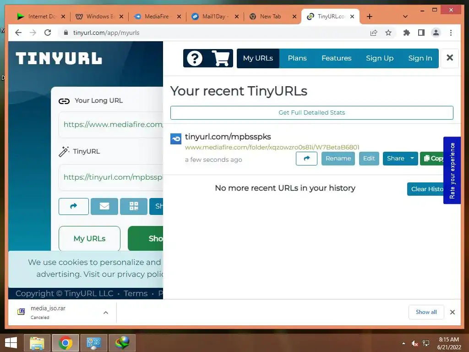469x352 pixels.
Task: Go to the Sign Up menu item
Action: coord(380,58)
